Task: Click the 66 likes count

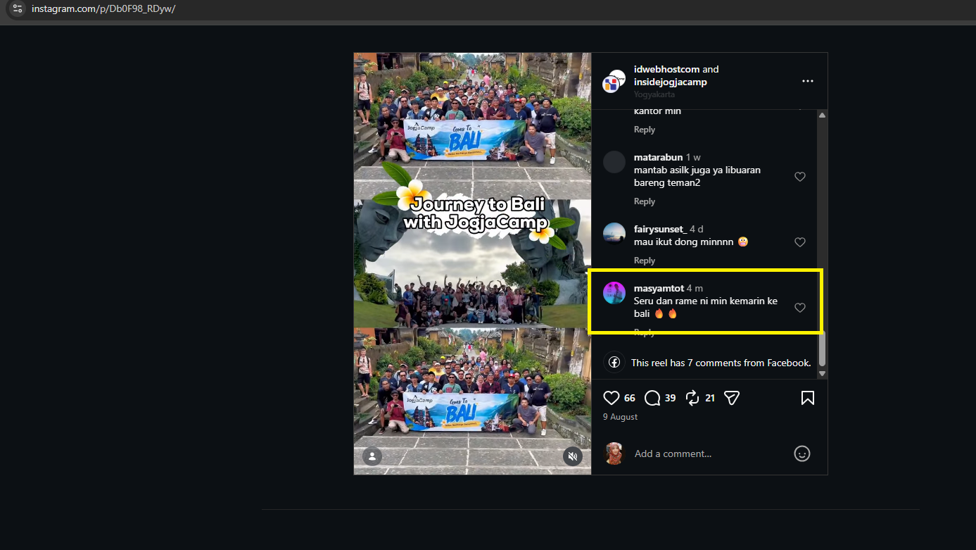Action: coord(630,398)
